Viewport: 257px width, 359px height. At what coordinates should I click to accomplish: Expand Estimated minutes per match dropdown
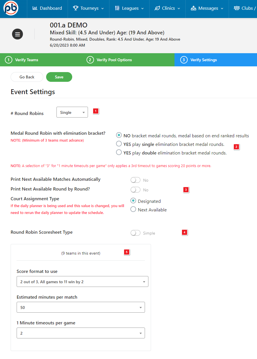pos(81,308)
